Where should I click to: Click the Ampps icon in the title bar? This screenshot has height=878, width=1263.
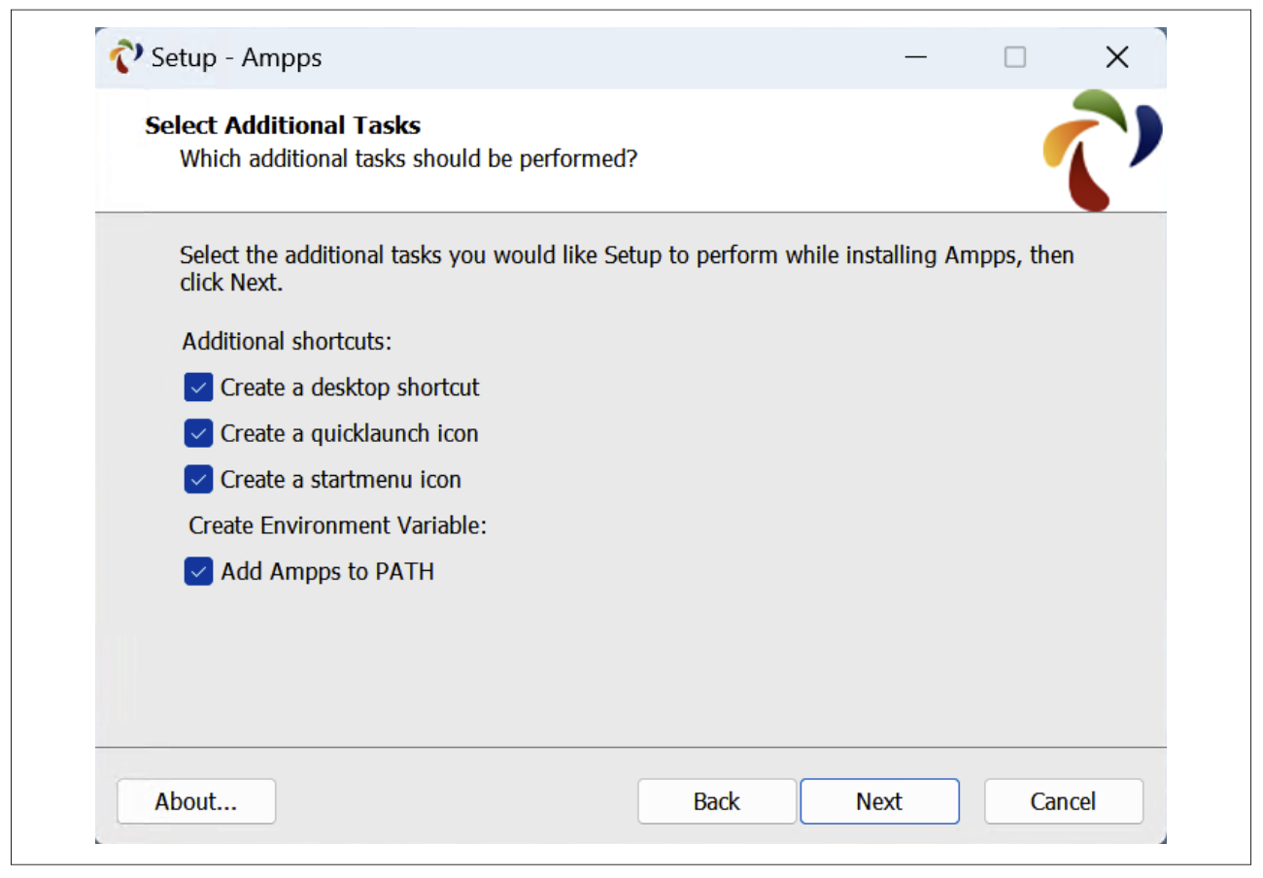(124, 57)
